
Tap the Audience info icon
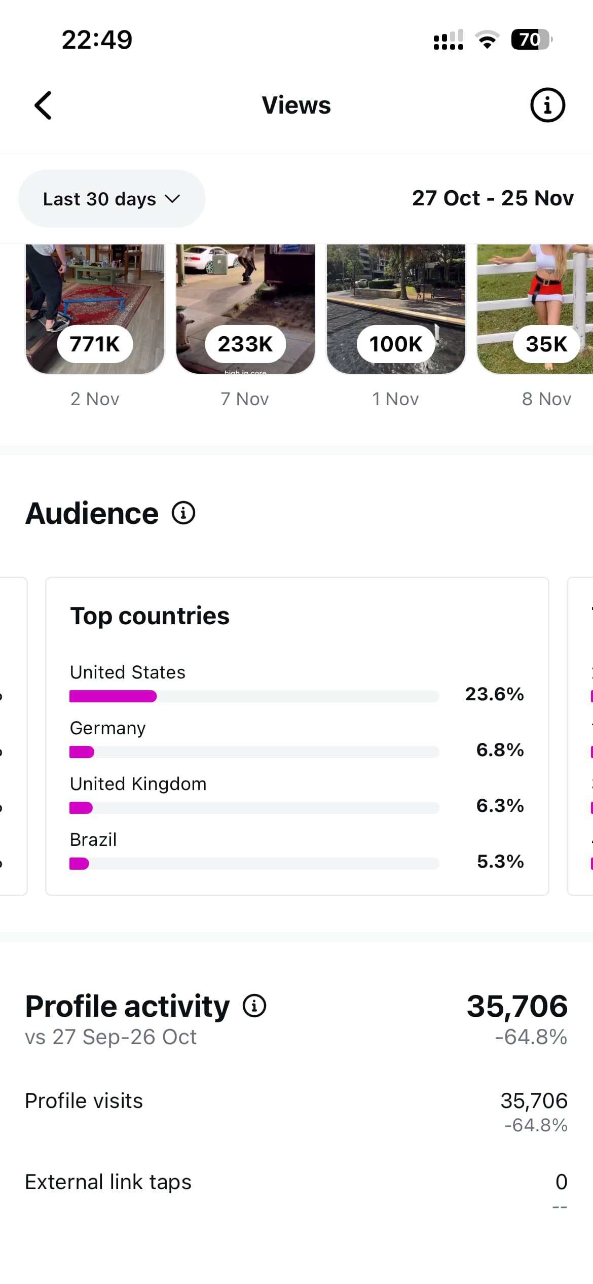tap(183, 513)
